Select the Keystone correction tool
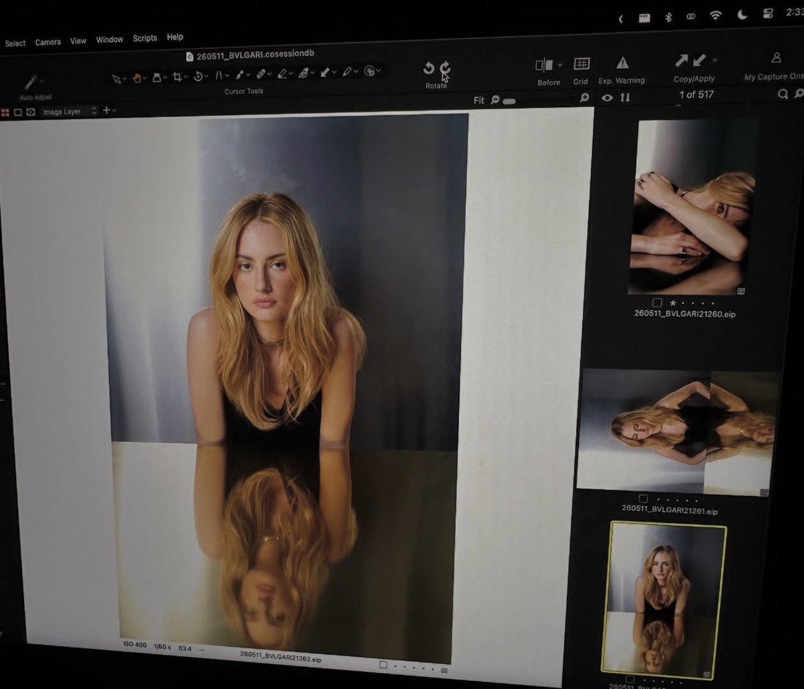The height and width of the screenshot is (689, 804). tap(218, 76)
